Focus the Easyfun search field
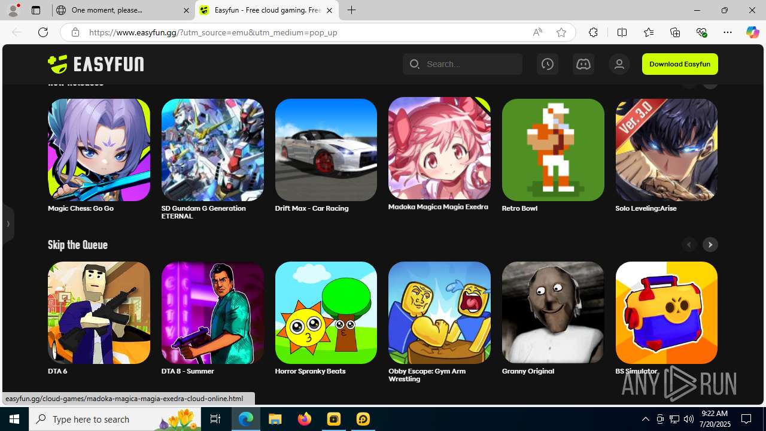The height and width of the screenshot is (431, 766). tap(463, 64)
